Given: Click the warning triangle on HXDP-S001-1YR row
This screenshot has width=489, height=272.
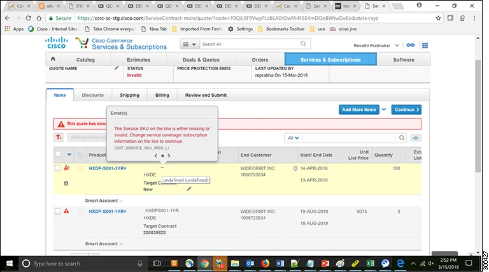Looking at the screenshot, I should click(66, 211).
